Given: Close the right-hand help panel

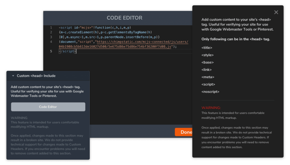Looking at the screenshot, I should click(276, 12).
